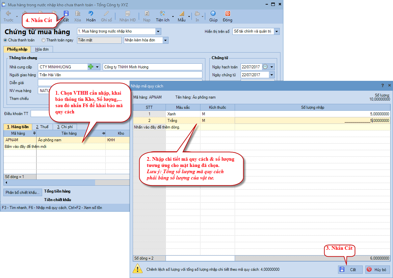
Task: Select the Thanh toán ngay option
Action: 44,40
